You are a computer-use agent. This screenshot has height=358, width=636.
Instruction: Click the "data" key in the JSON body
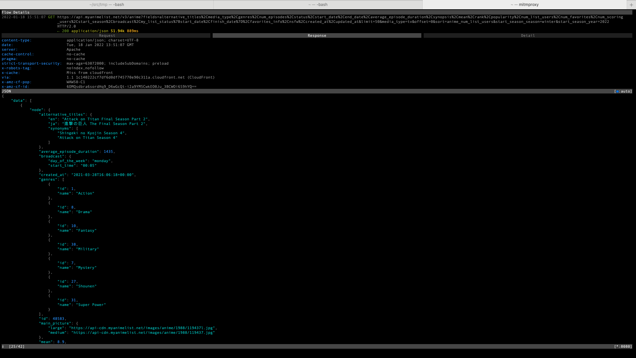(18, 100)
